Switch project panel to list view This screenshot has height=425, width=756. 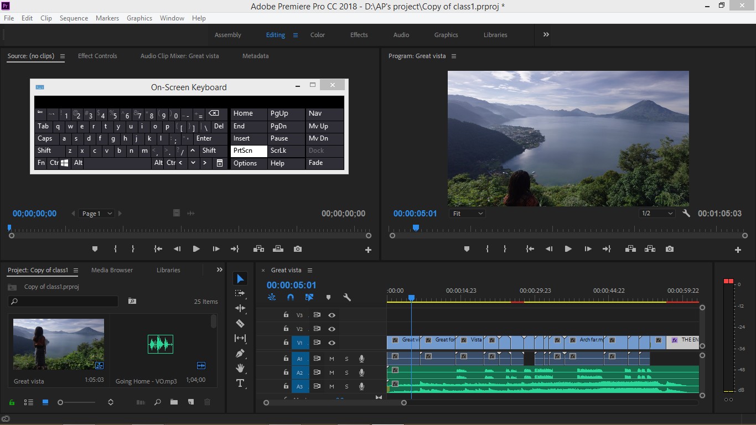(29, 402)
